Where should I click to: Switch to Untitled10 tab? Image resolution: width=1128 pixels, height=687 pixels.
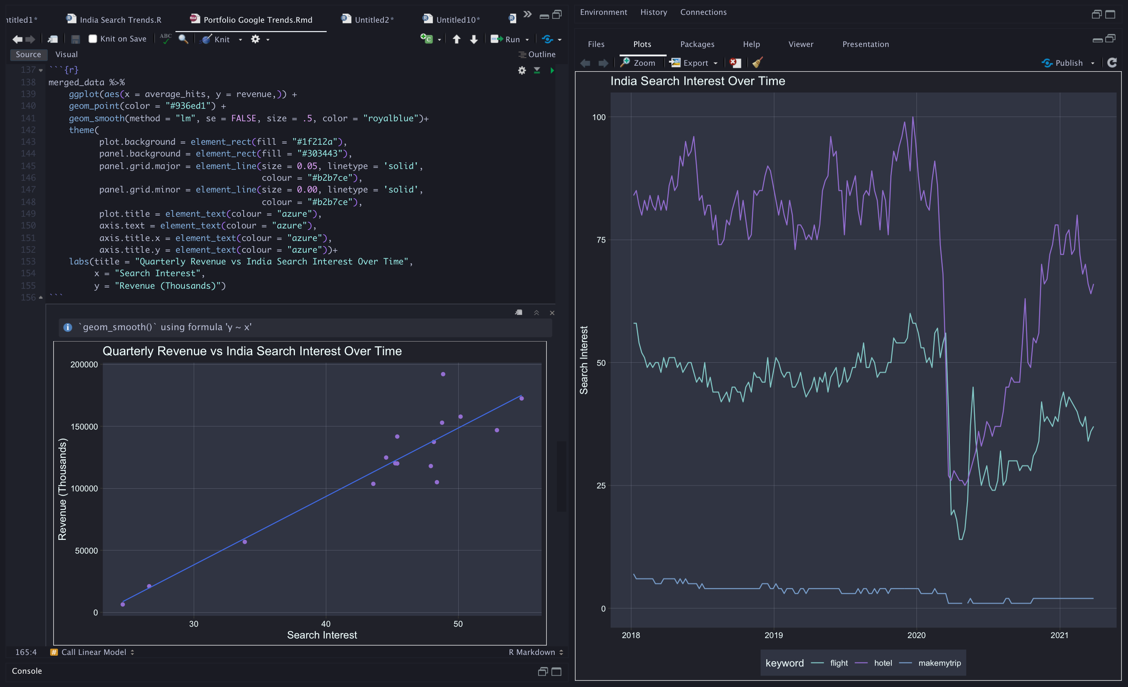click(x=452, y=20)
